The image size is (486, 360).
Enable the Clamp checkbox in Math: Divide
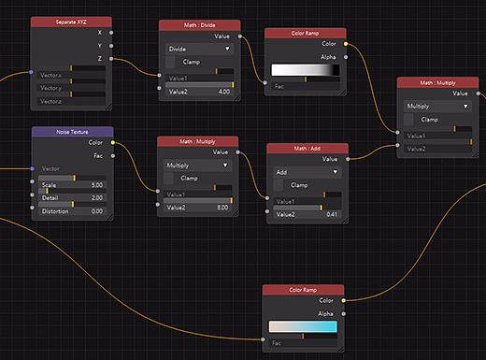coord(170,62)
